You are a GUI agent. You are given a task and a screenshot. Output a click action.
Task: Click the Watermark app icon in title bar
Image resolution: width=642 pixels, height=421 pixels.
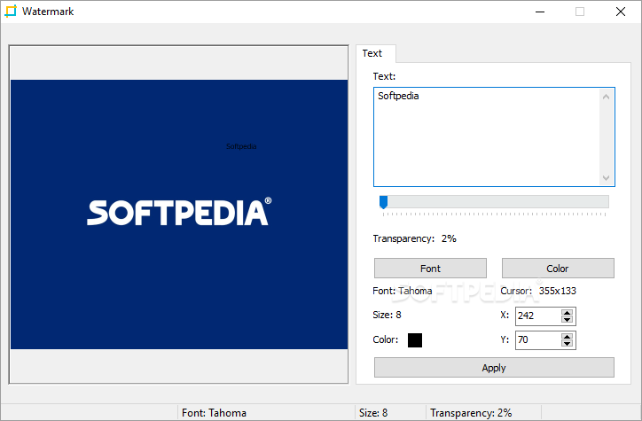[11, 11]
